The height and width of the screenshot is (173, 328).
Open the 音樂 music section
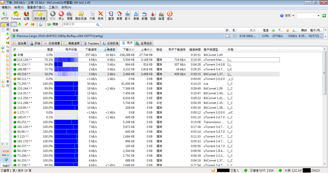point(136,16)
